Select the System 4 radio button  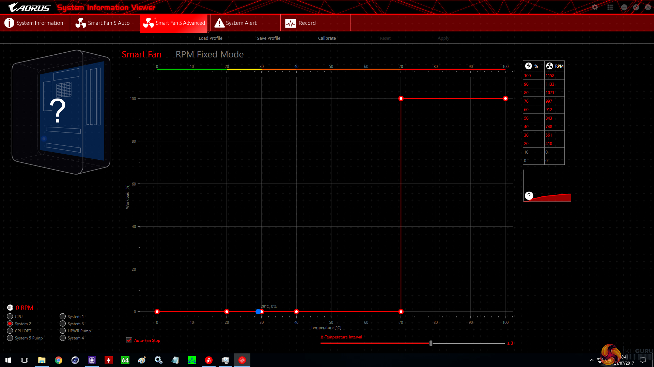pyautogui.click(x=63, y=338)
